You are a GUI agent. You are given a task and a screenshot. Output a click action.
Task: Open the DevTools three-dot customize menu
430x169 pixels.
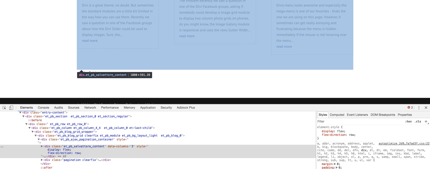click(x=419, y=108)
